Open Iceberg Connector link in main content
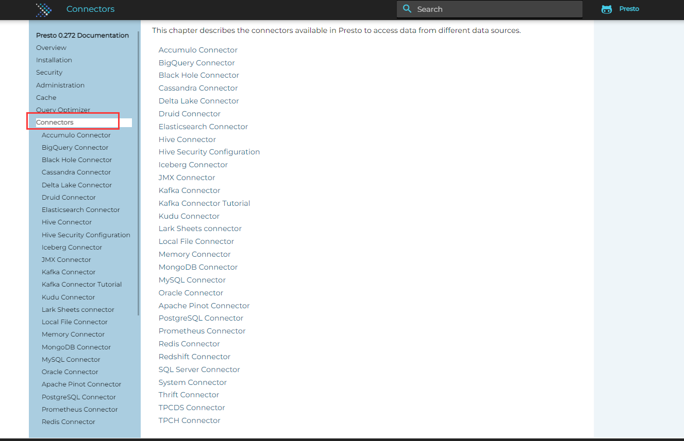This screenshot has height=441, width=684. (x=193, y=165)
